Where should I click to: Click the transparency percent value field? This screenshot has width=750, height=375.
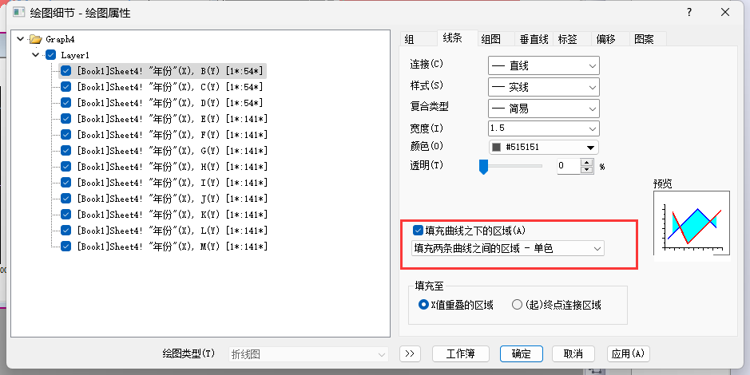[568, 166]
